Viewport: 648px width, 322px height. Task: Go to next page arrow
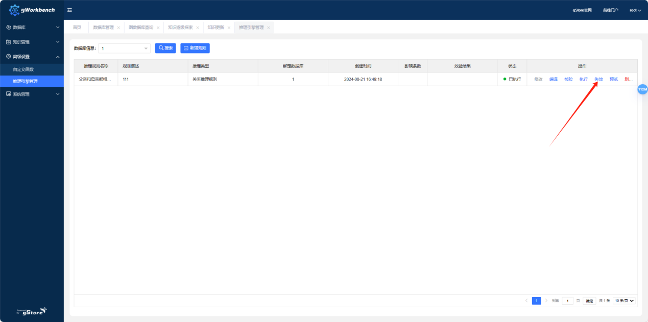tap(546, 301)
